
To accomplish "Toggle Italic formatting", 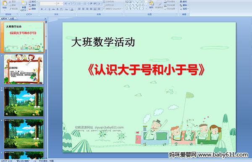I will (x=45, y=9).
